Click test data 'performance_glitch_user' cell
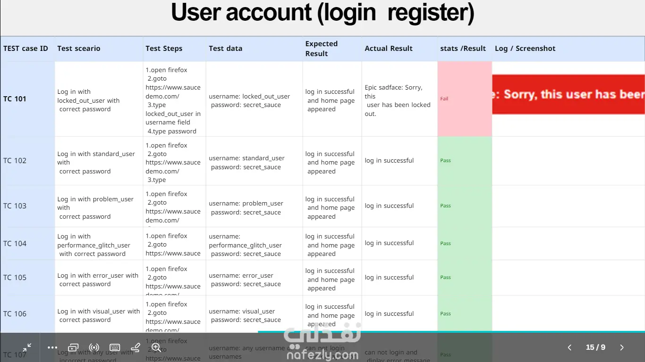The image size is (645, 362). [254, 244]
